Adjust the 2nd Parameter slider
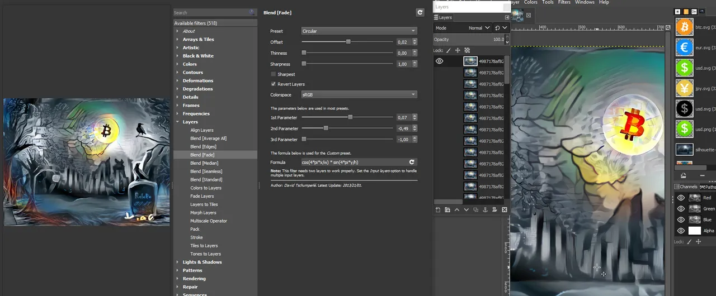716x296 pixels. [347, 128]
